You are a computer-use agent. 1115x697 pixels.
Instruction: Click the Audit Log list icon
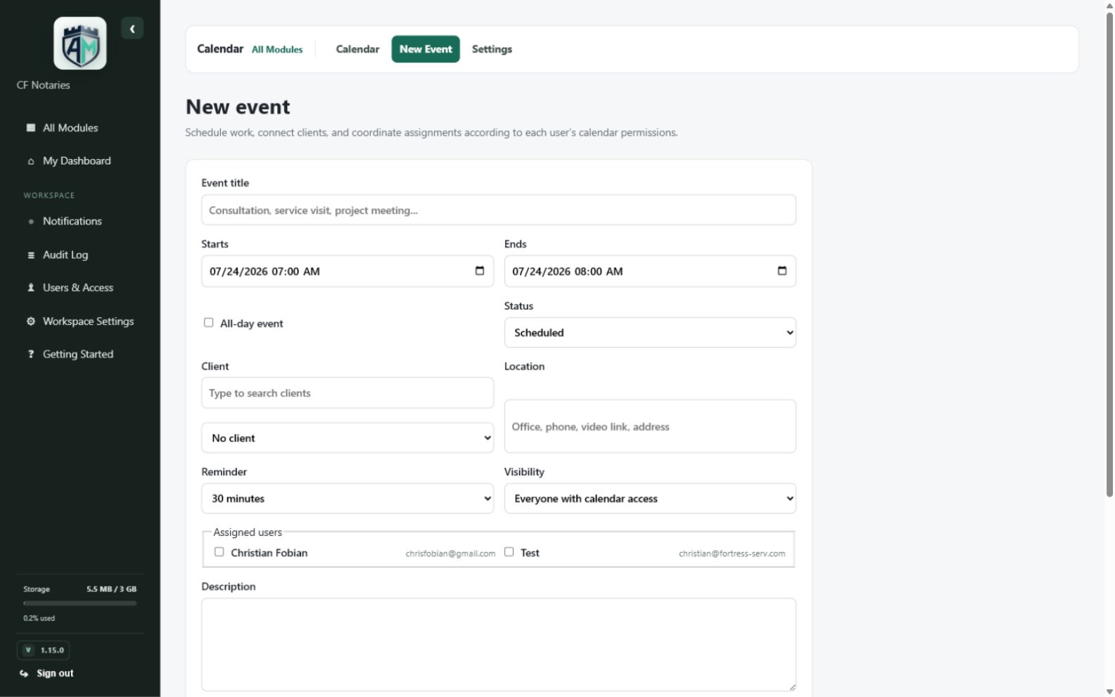[30, 255]
